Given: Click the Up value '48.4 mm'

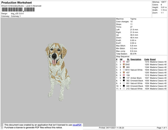Looking at the screenshot, I should click(134, 35).
